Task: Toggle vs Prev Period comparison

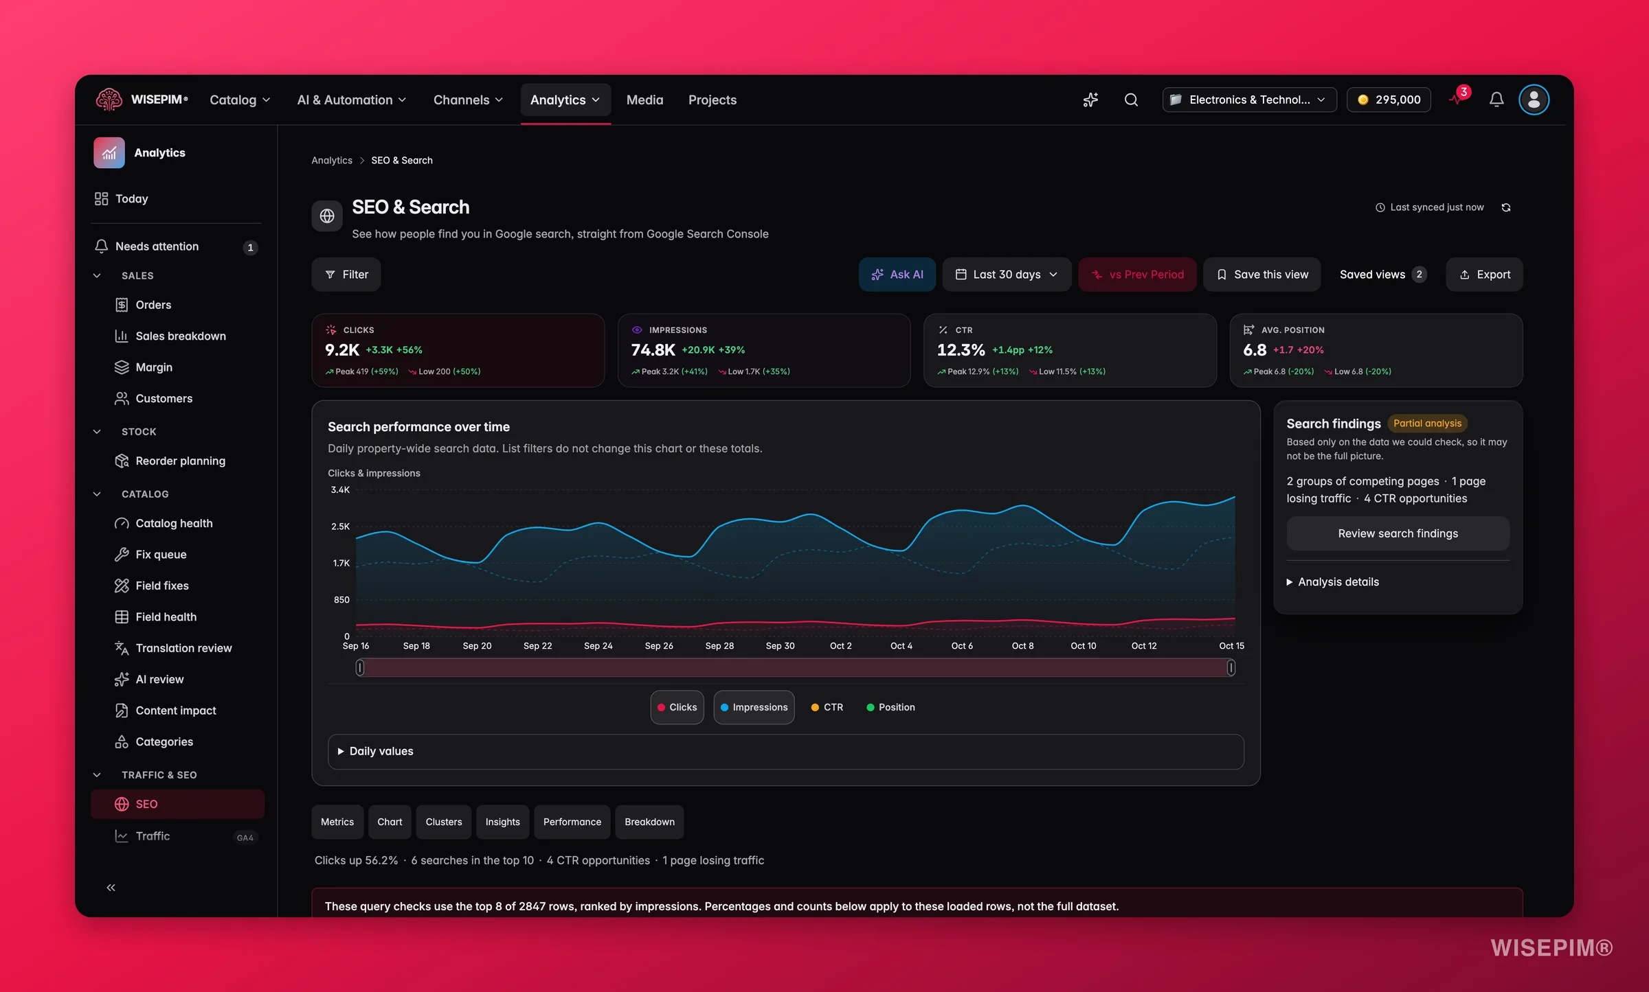Action: [1137, 275]
